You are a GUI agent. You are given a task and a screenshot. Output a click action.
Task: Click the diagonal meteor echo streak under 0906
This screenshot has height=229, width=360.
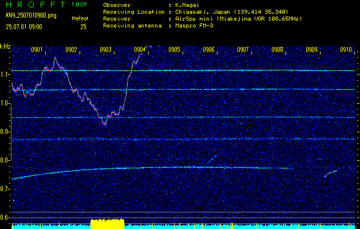[x=212, y=159]
